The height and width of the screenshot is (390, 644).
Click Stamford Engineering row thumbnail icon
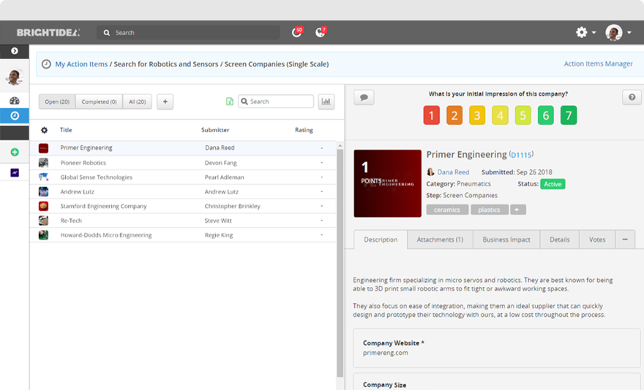pos(43,206)
